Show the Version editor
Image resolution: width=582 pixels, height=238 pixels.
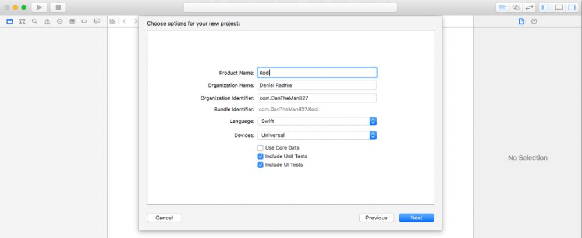(x=529, y=8)
